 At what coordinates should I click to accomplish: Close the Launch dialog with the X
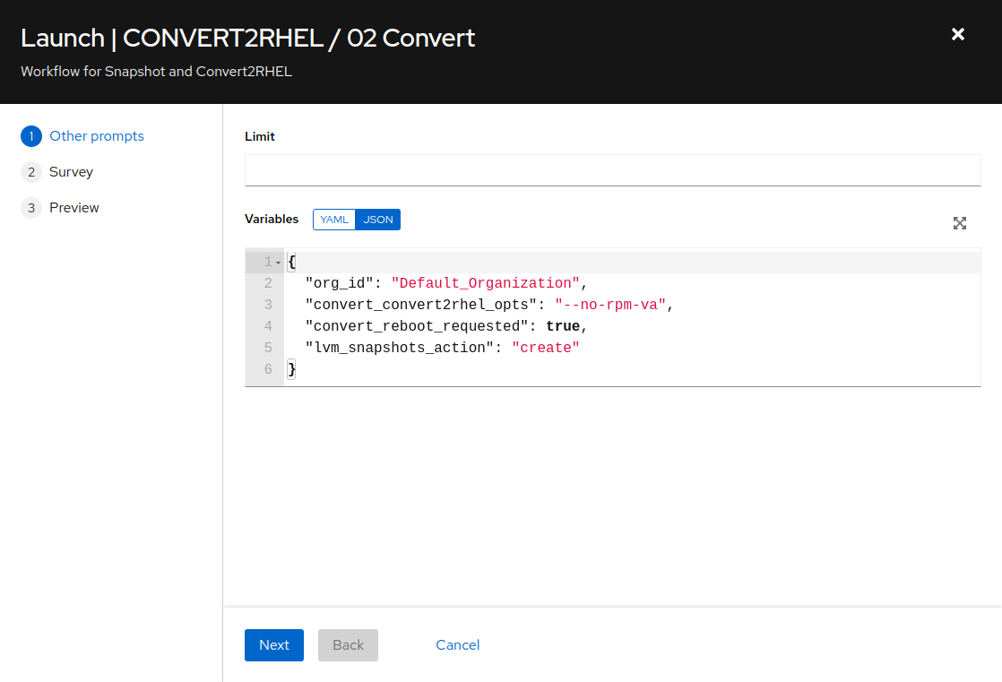(x=957, y=35)
